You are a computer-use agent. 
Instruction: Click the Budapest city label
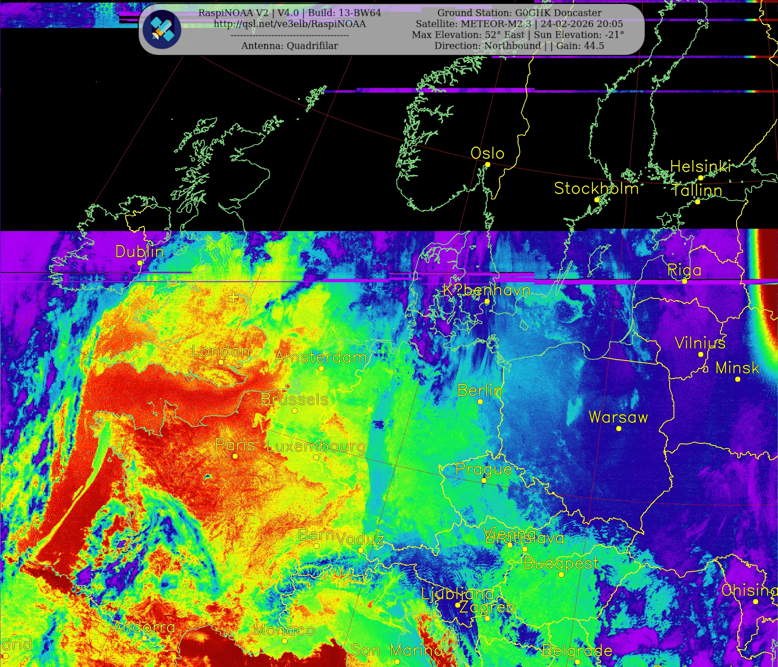click(561, 563)
